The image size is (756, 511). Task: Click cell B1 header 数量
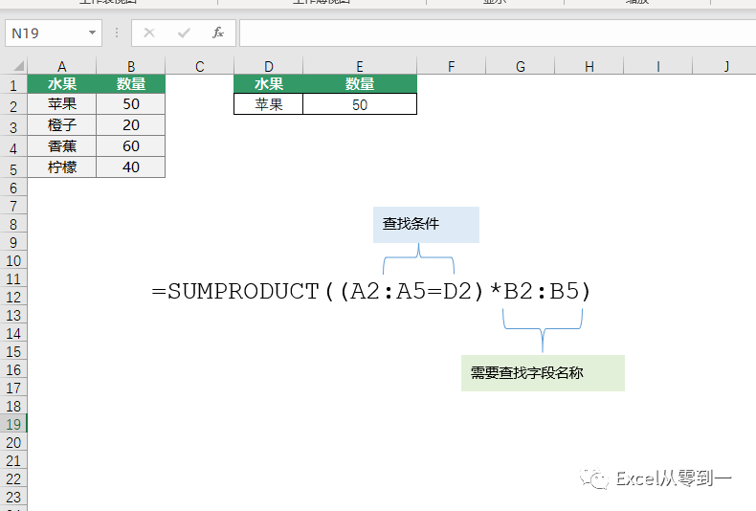131,84
